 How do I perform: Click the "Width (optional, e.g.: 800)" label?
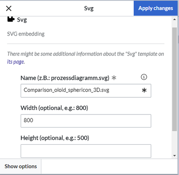[x=54, y=108]
